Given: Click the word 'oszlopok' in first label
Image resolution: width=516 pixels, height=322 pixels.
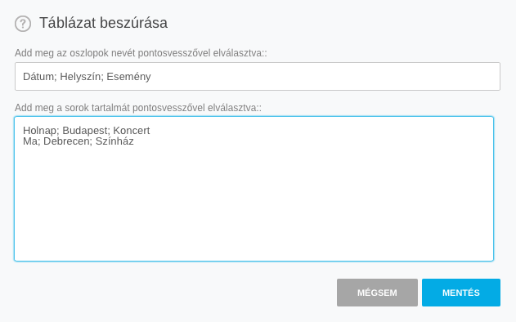Looking at the screenshot, I should [x=89, y=52].
